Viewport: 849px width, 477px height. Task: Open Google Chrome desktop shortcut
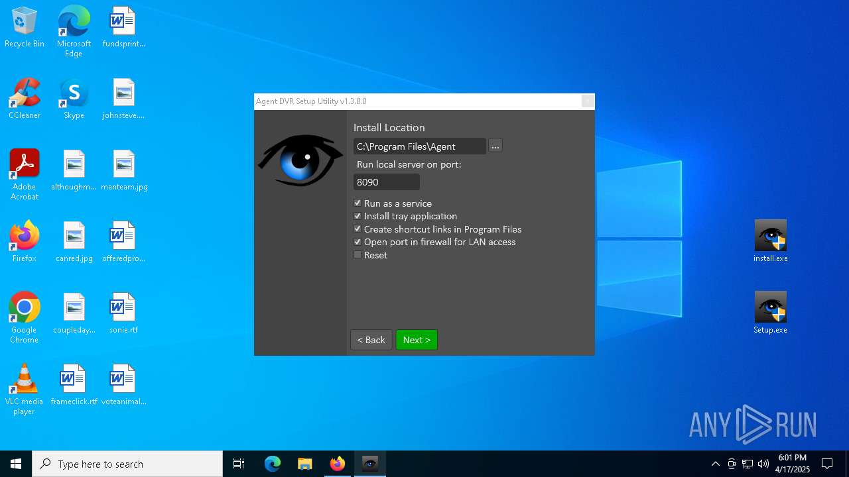point(25,318)
